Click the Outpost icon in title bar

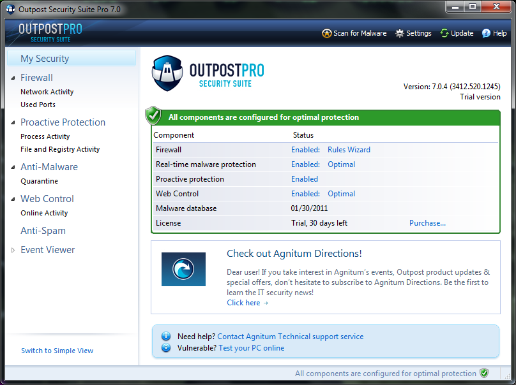10,9
